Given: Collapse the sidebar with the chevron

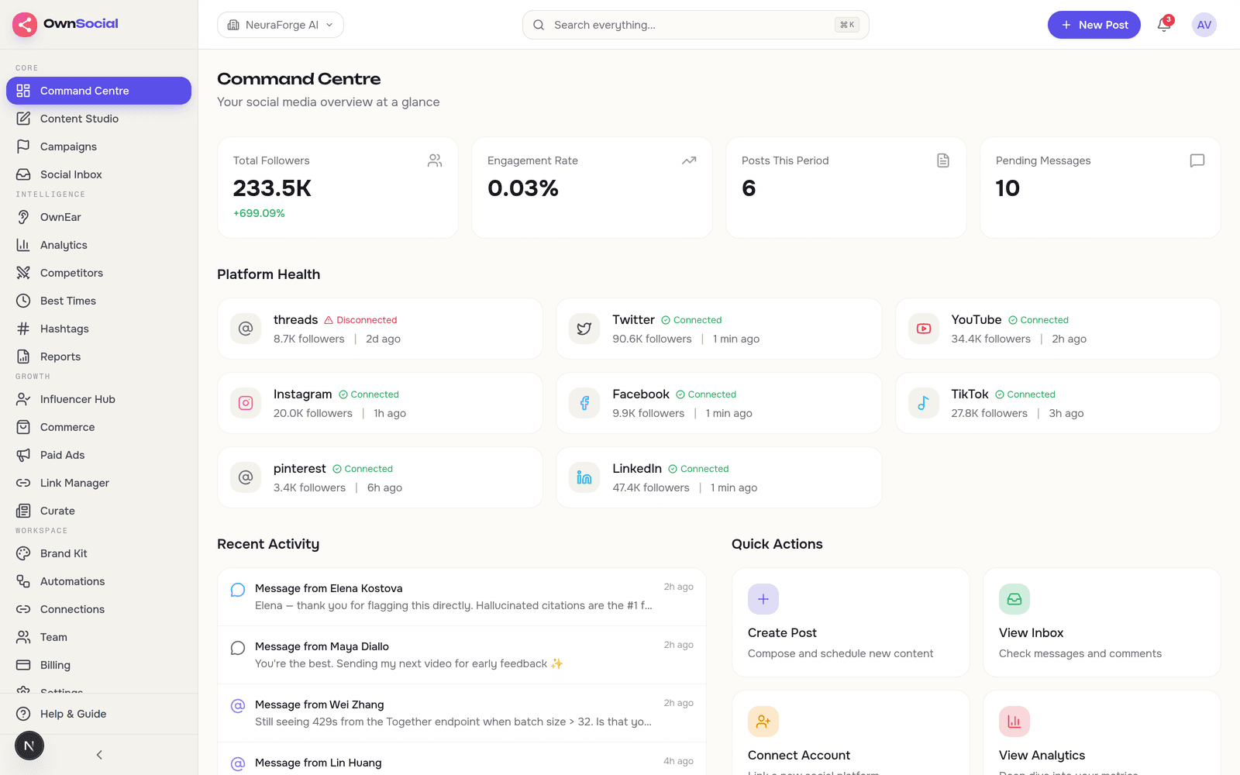Looking at the screenshot, I should pyautogui.click(x=99, y=755).
